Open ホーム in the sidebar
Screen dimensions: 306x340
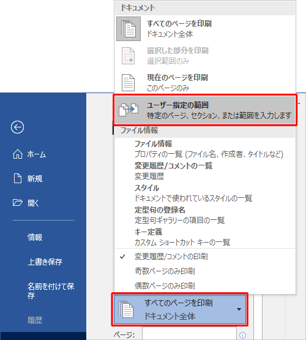(36, 154)
